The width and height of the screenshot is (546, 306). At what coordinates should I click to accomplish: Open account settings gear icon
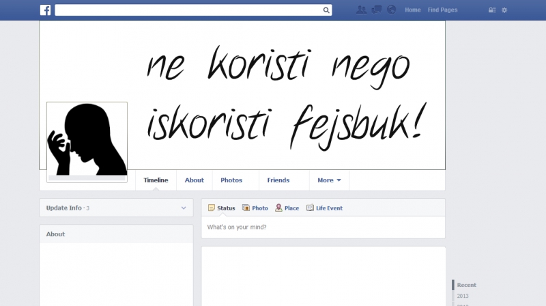pos(504,10)
